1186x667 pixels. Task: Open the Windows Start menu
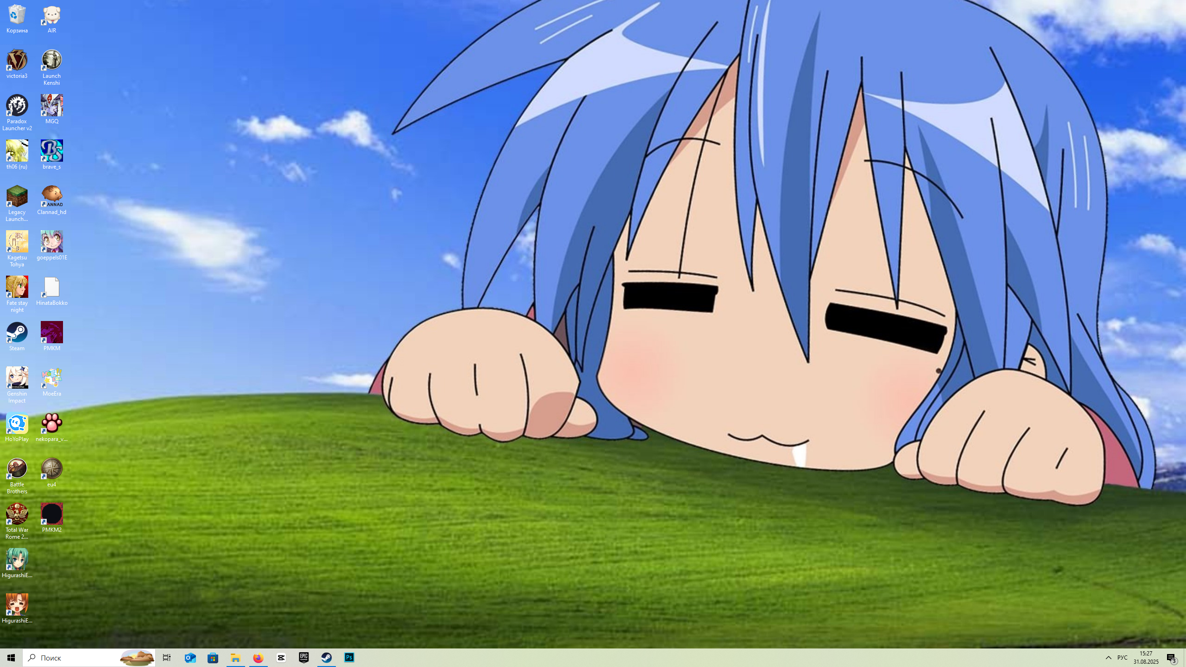pos(11,658)
